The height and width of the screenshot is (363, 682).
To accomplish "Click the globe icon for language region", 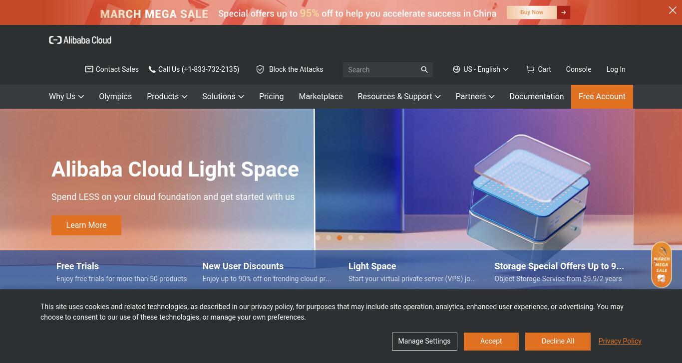I will (456, 69).
